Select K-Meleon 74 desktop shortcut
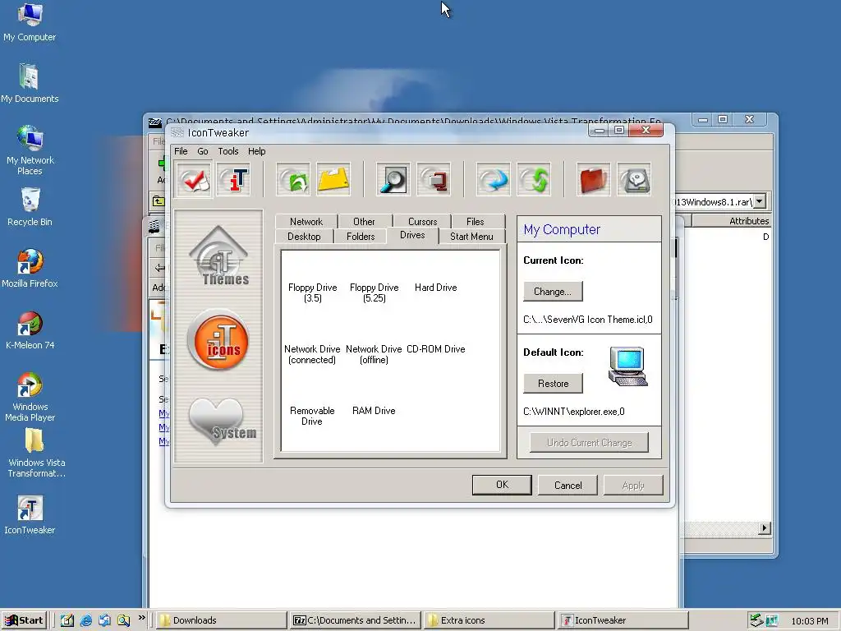The image size is (841, 631). click(30, 330)
